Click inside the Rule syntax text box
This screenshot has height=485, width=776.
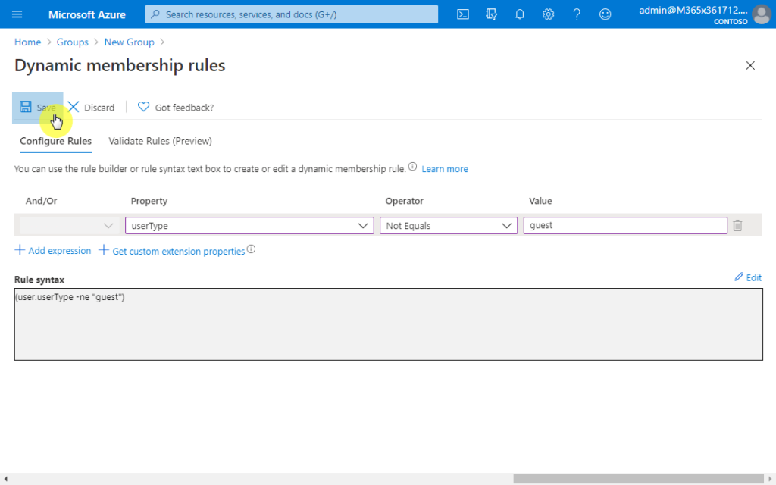click(389, 324)
